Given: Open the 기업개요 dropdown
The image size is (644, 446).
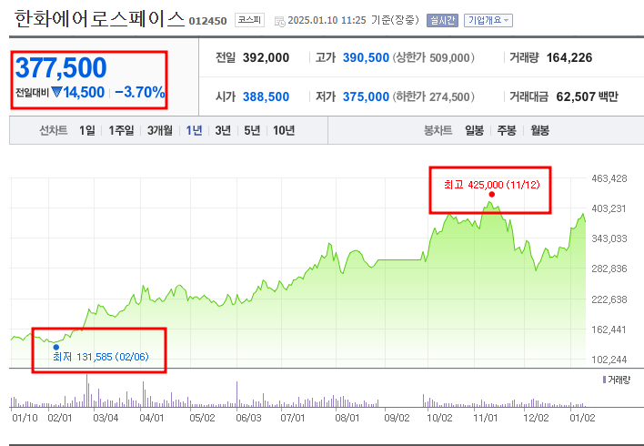Looking at the screenshot, I should [488, 20].
